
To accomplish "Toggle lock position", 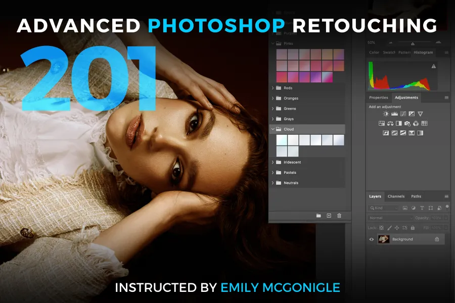I will [397, 228].
